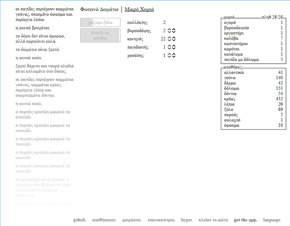This screenshot has height=226, width=290.
Task: Click thin up arrow for παγιδευτής
Action: 169,46
